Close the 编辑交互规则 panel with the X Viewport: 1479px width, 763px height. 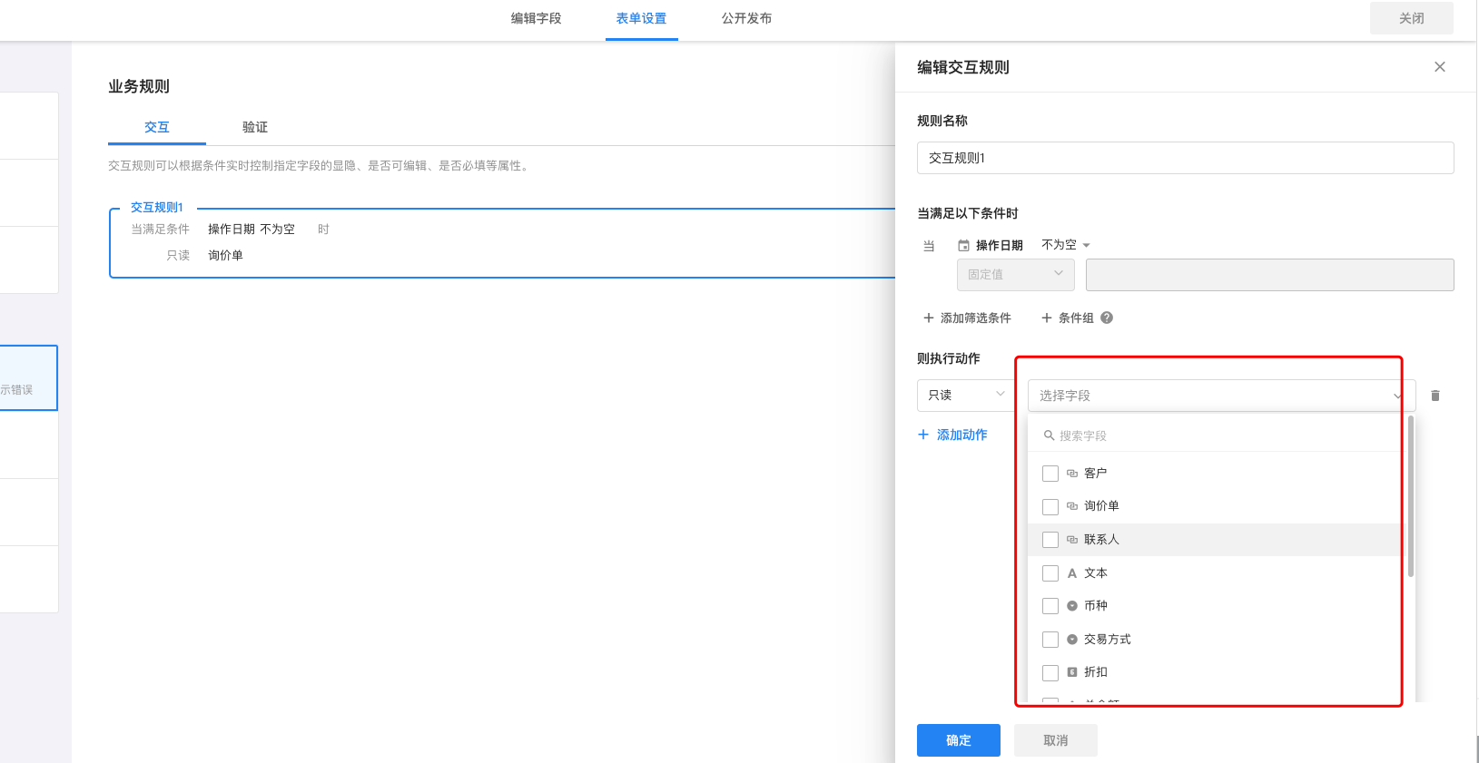click(x=1439, y=67)
